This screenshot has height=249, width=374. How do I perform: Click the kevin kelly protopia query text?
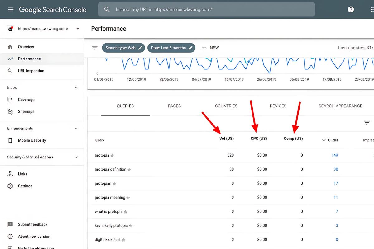point(111,226)
